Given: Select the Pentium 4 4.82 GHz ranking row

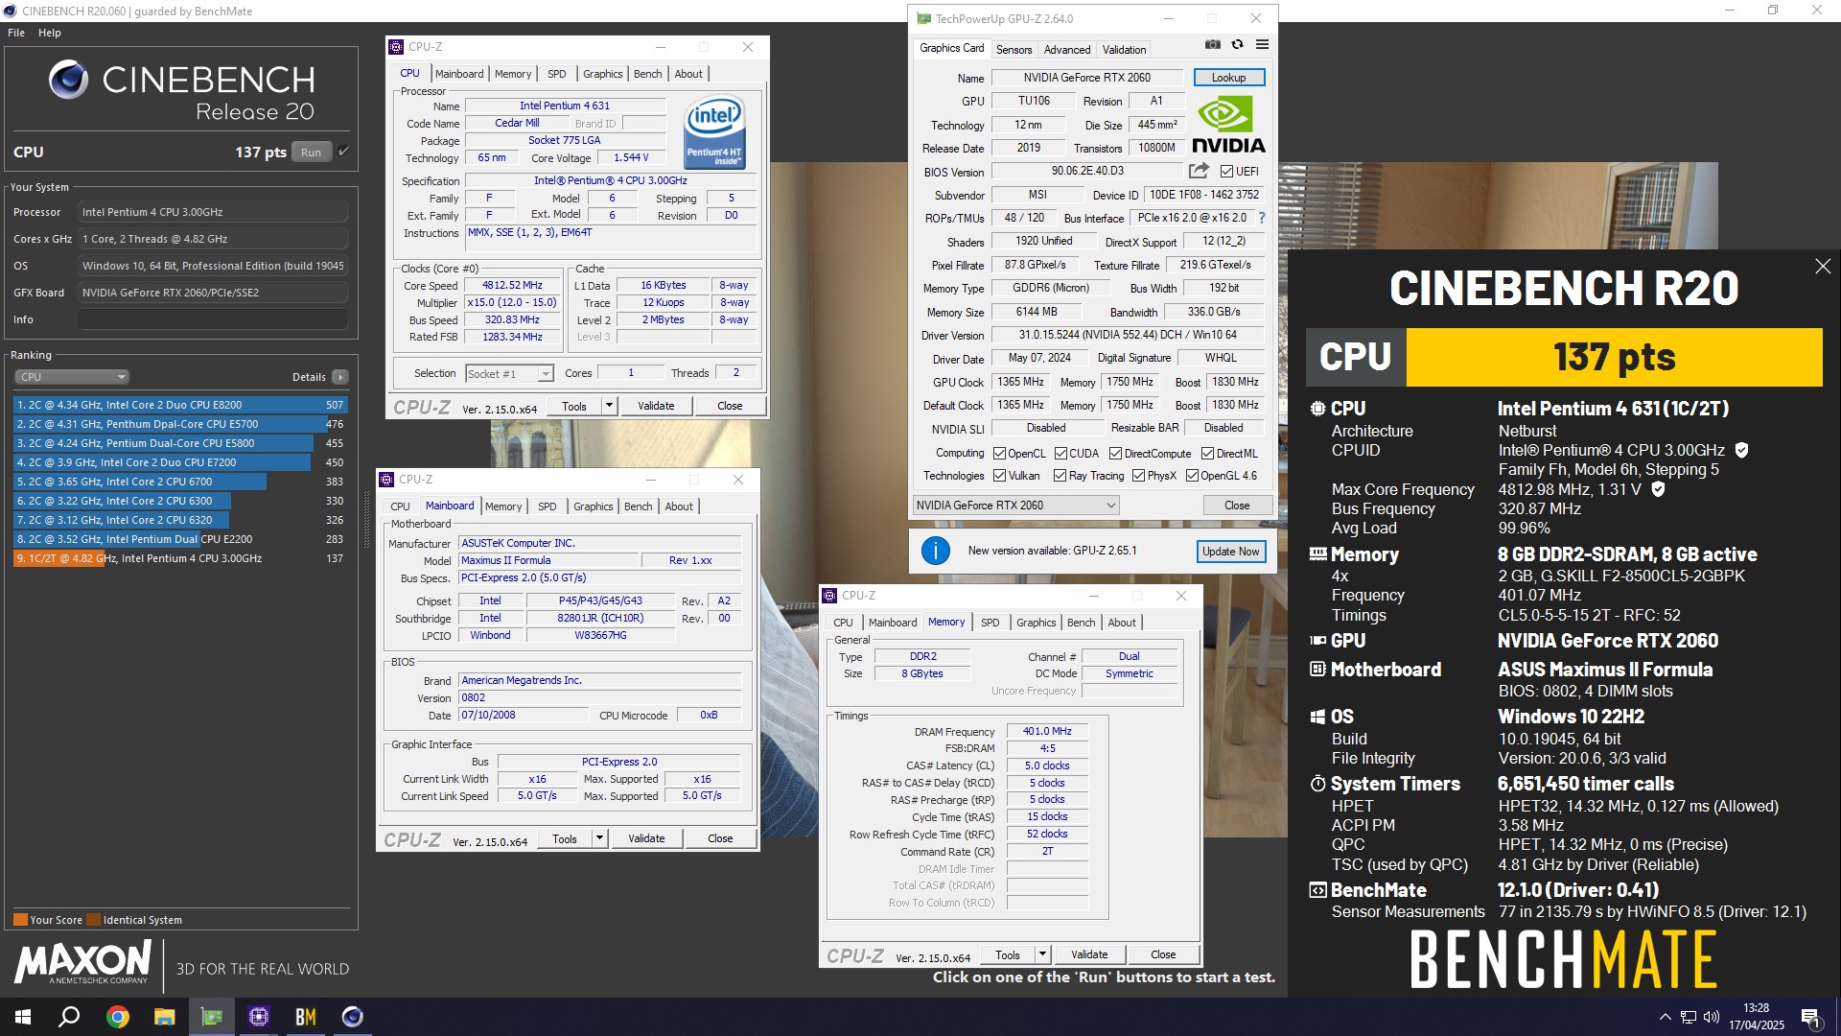Looking at the screenshot, I should click(x=180, y=558).
